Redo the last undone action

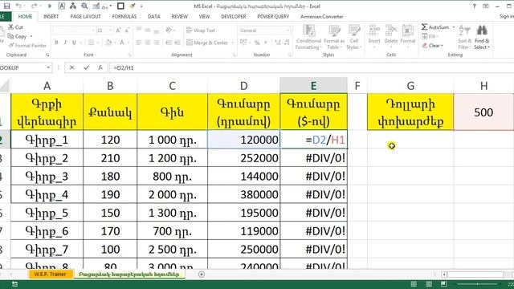coord(34,6)
